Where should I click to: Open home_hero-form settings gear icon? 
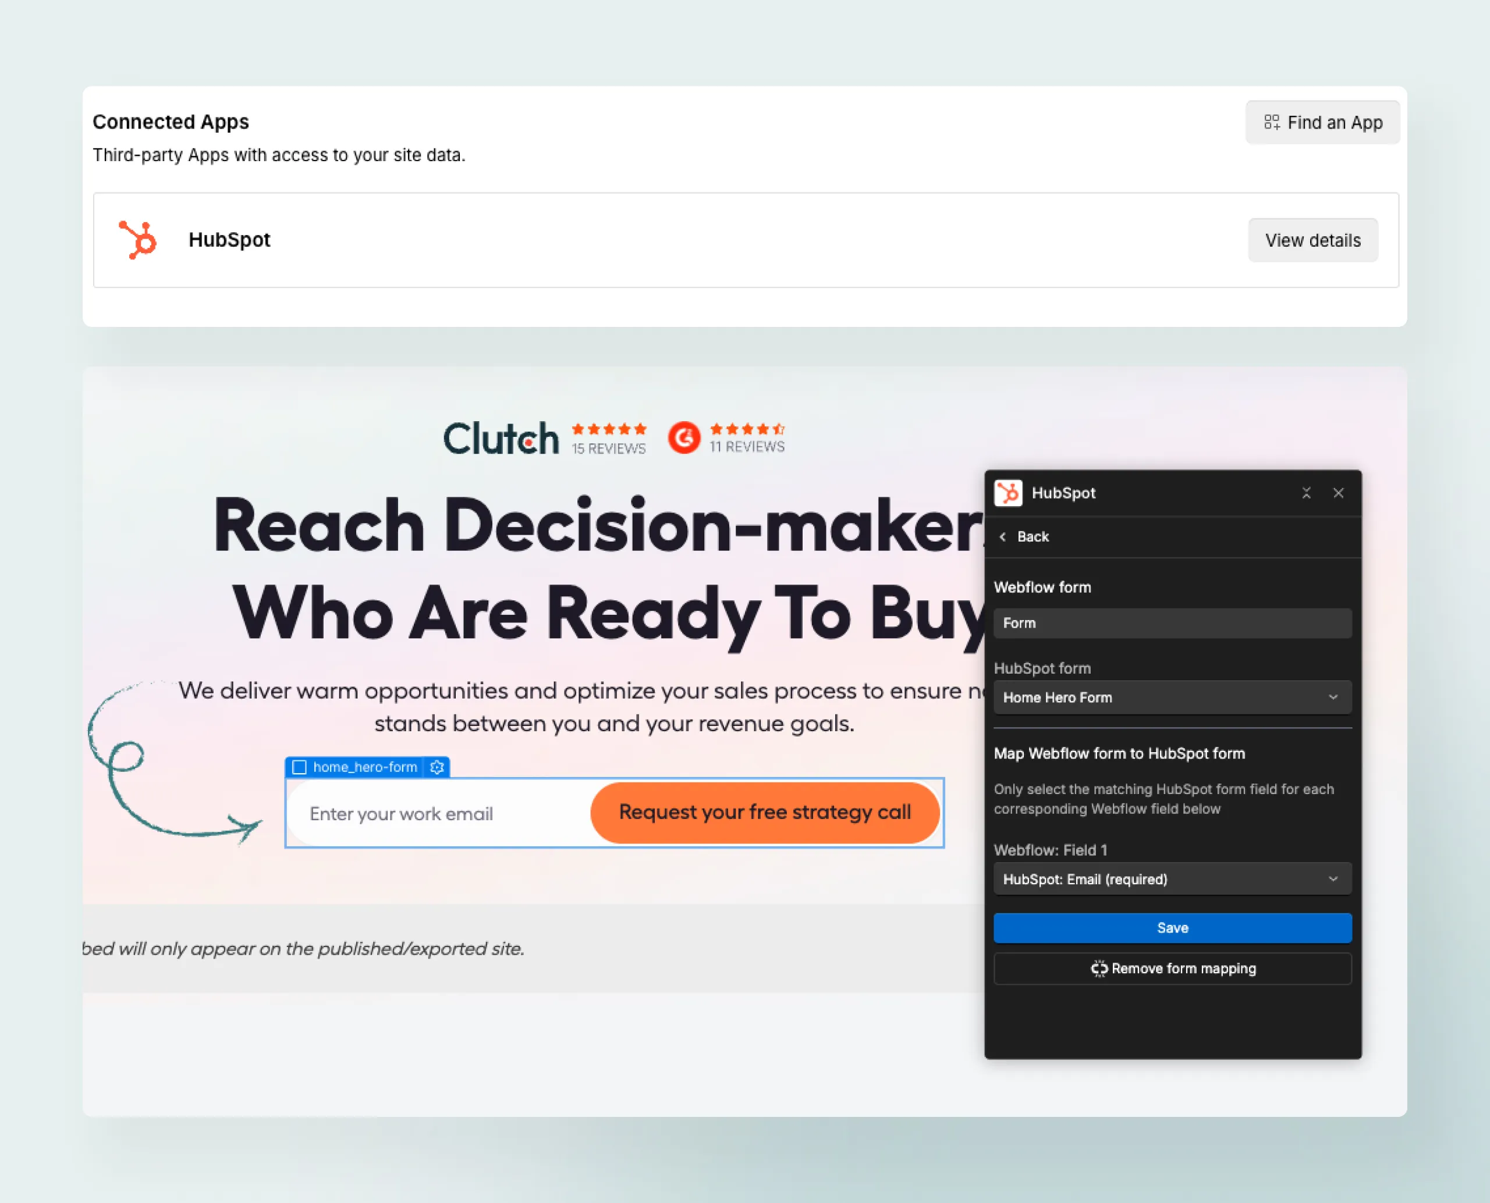pyautogui.click(x=437, y=767)
